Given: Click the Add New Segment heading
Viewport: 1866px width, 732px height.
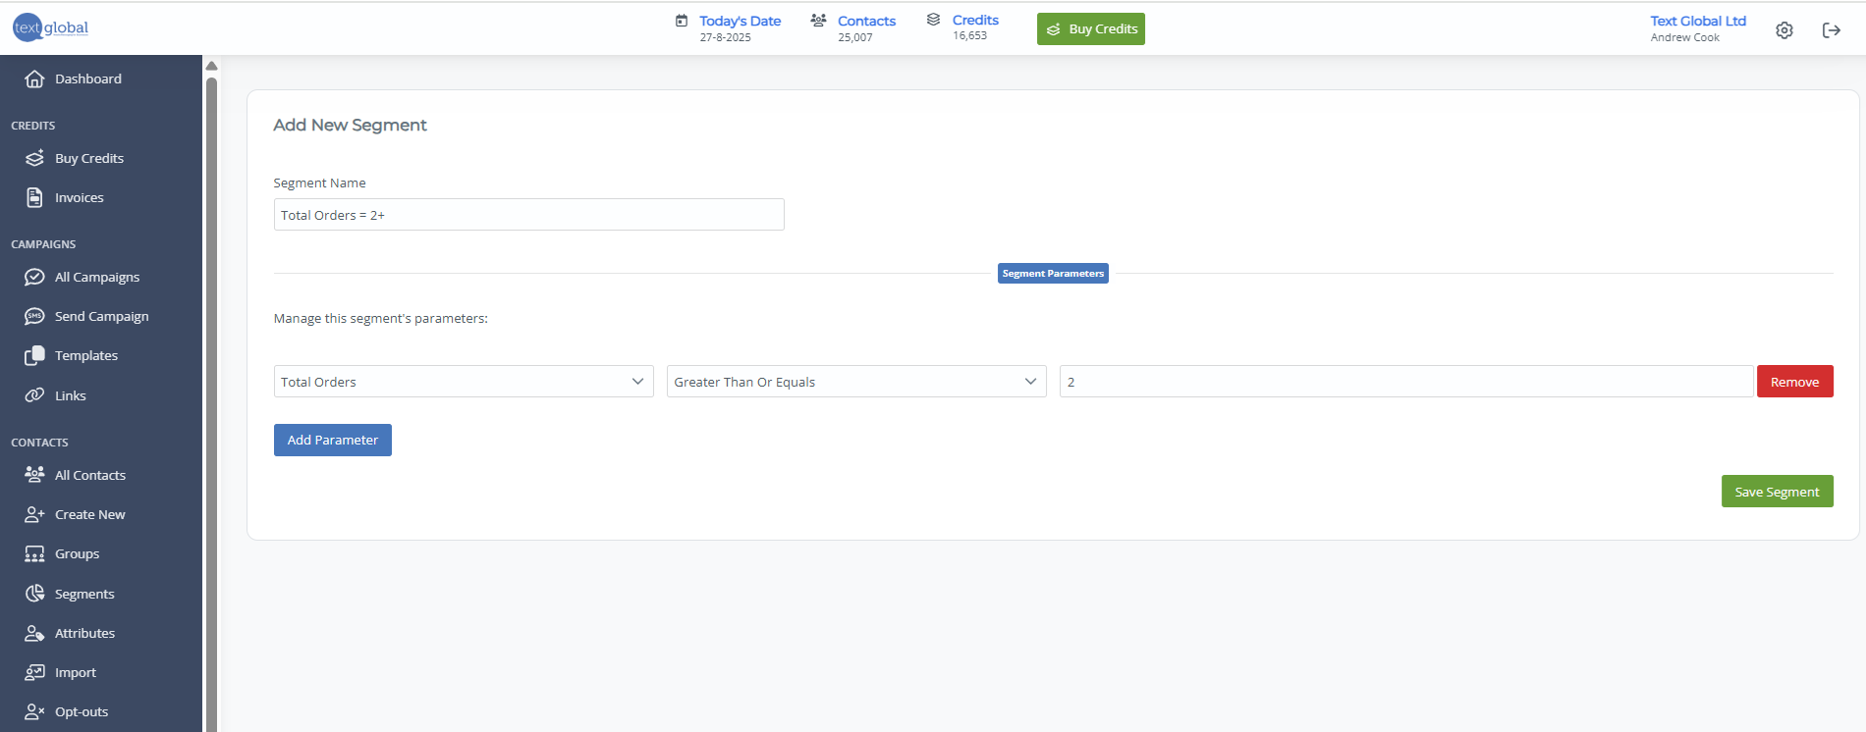Looking at the screenshot, I should (x=350, y=125).
